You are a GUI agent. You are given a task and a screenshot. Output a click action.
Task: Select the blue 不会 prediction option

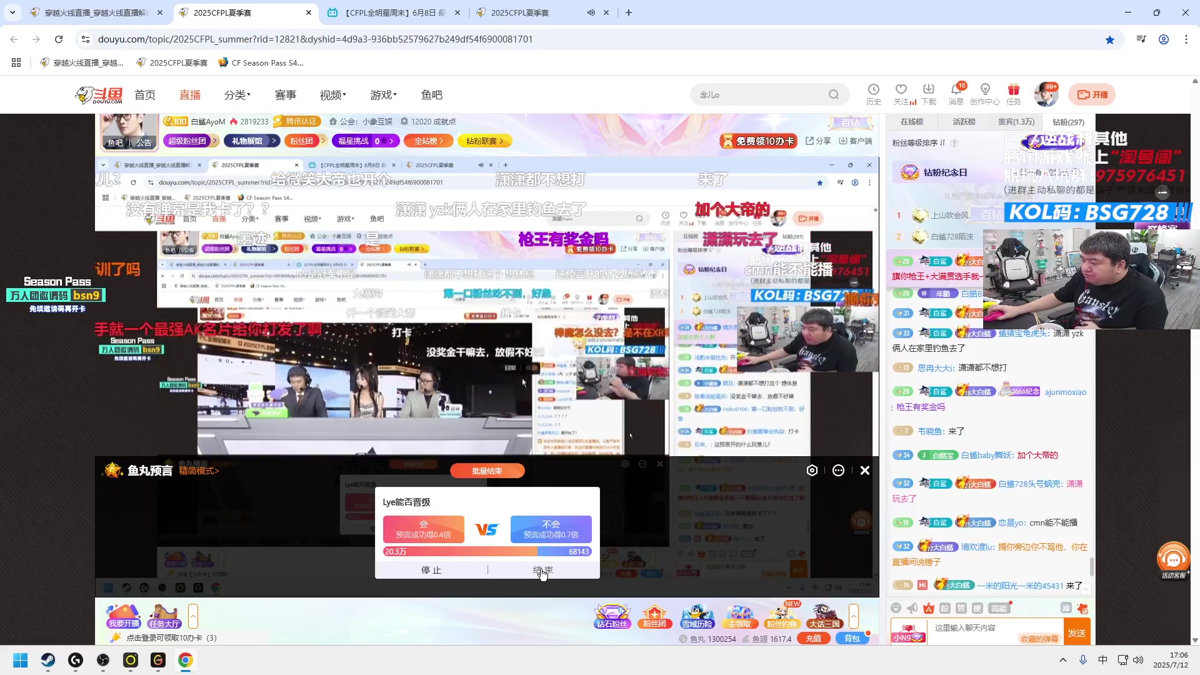pyautogui.click(x=551, y=529)
